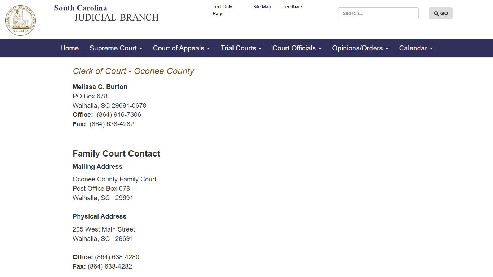Call the Office number (864) 916-7306

pos(119,115)
